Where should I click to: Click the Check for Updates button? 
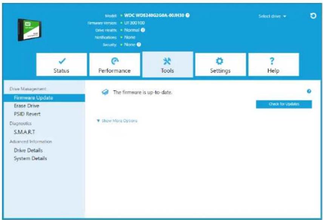[x=284, y=104]
